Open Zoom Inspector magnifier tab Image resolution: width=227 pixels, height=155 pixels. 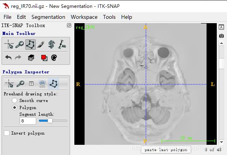click(x=20, y=84)
